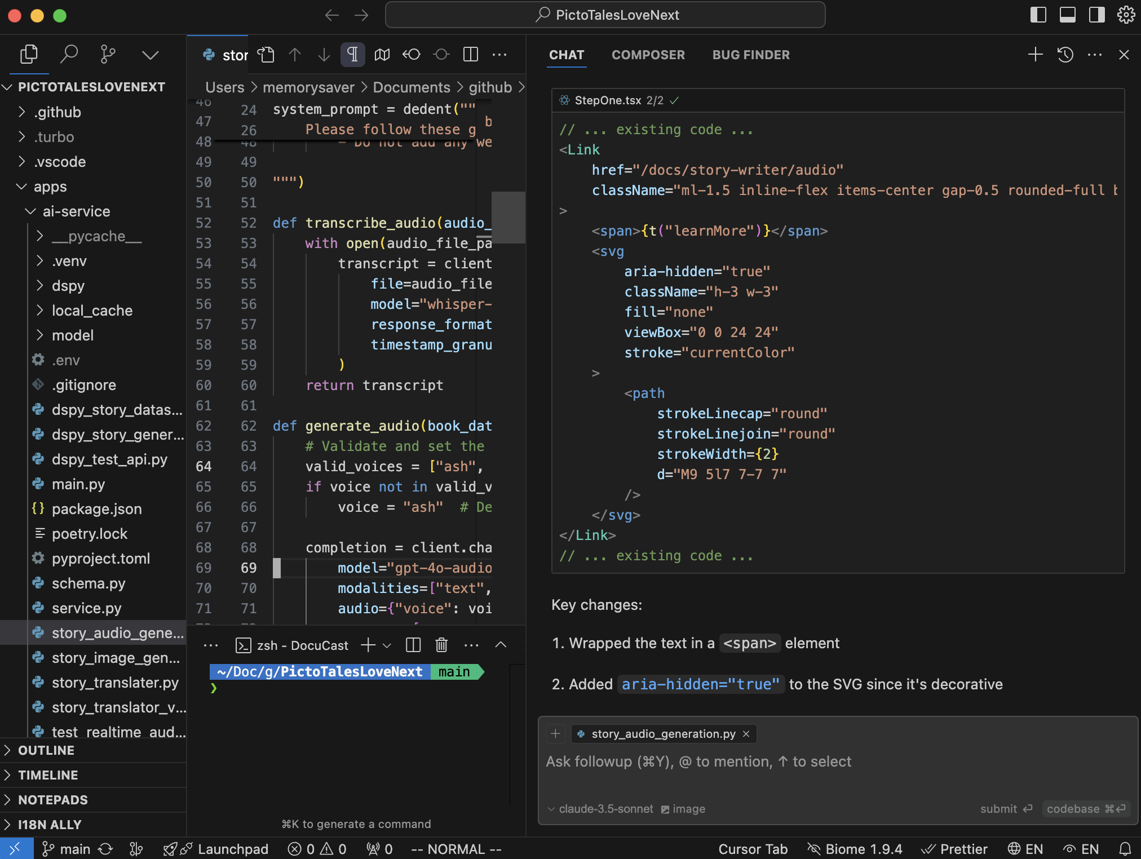Toggle the bottom panel layout button

[x=1067, y=15]
